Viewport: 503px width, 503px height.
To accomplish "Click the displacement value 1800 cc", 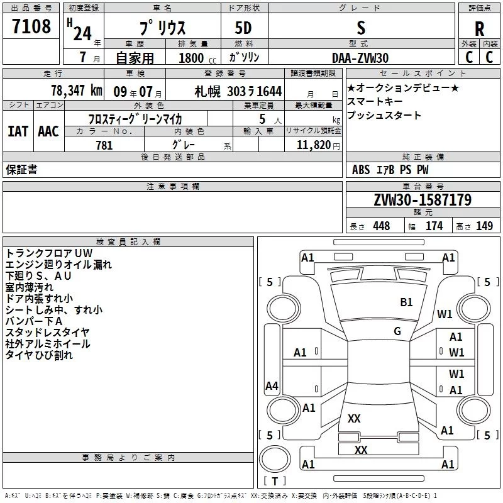I will click(197, 58).
